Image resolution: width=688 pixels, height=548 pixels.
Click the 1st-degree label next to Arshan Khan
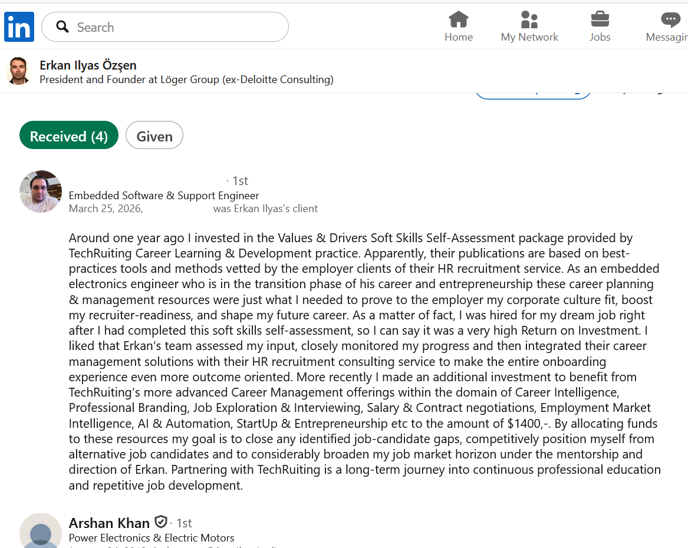[184, 523]
